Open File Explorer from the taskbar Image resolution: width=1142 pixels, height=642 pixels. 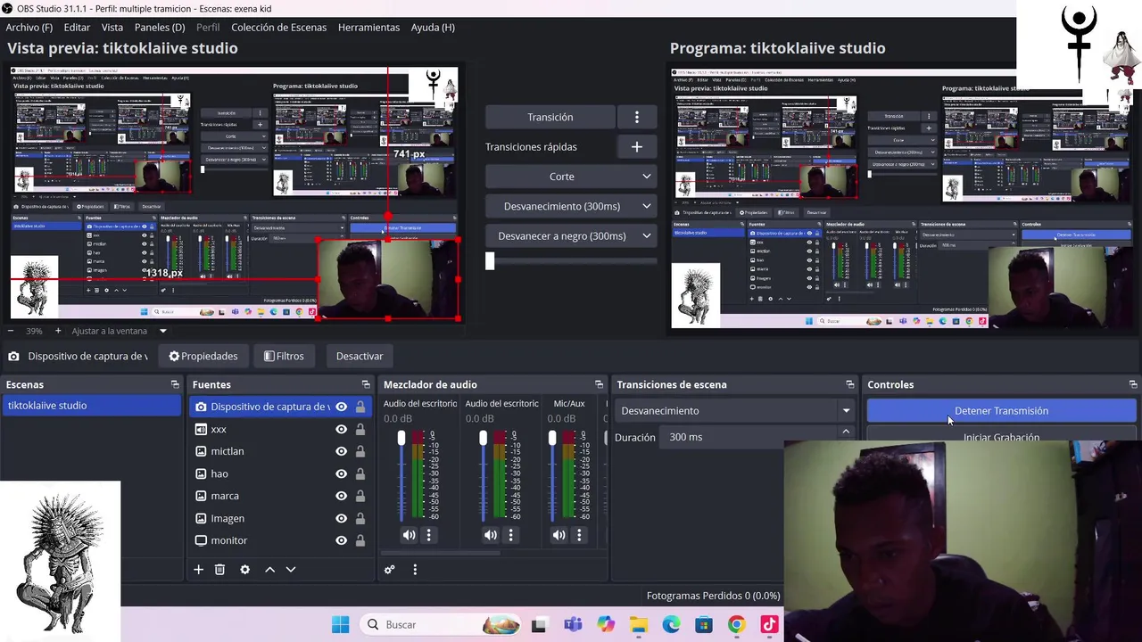(x=638, y=624)
